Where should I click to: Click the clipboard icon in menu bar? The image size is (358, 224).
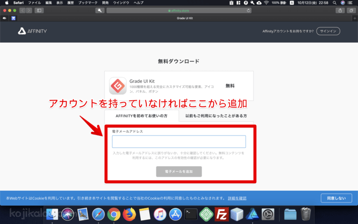click(231, 3)
